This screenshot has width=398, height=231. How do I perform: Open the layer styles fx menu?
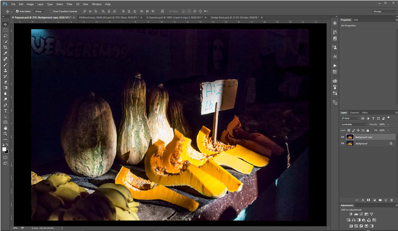point(363,200)
